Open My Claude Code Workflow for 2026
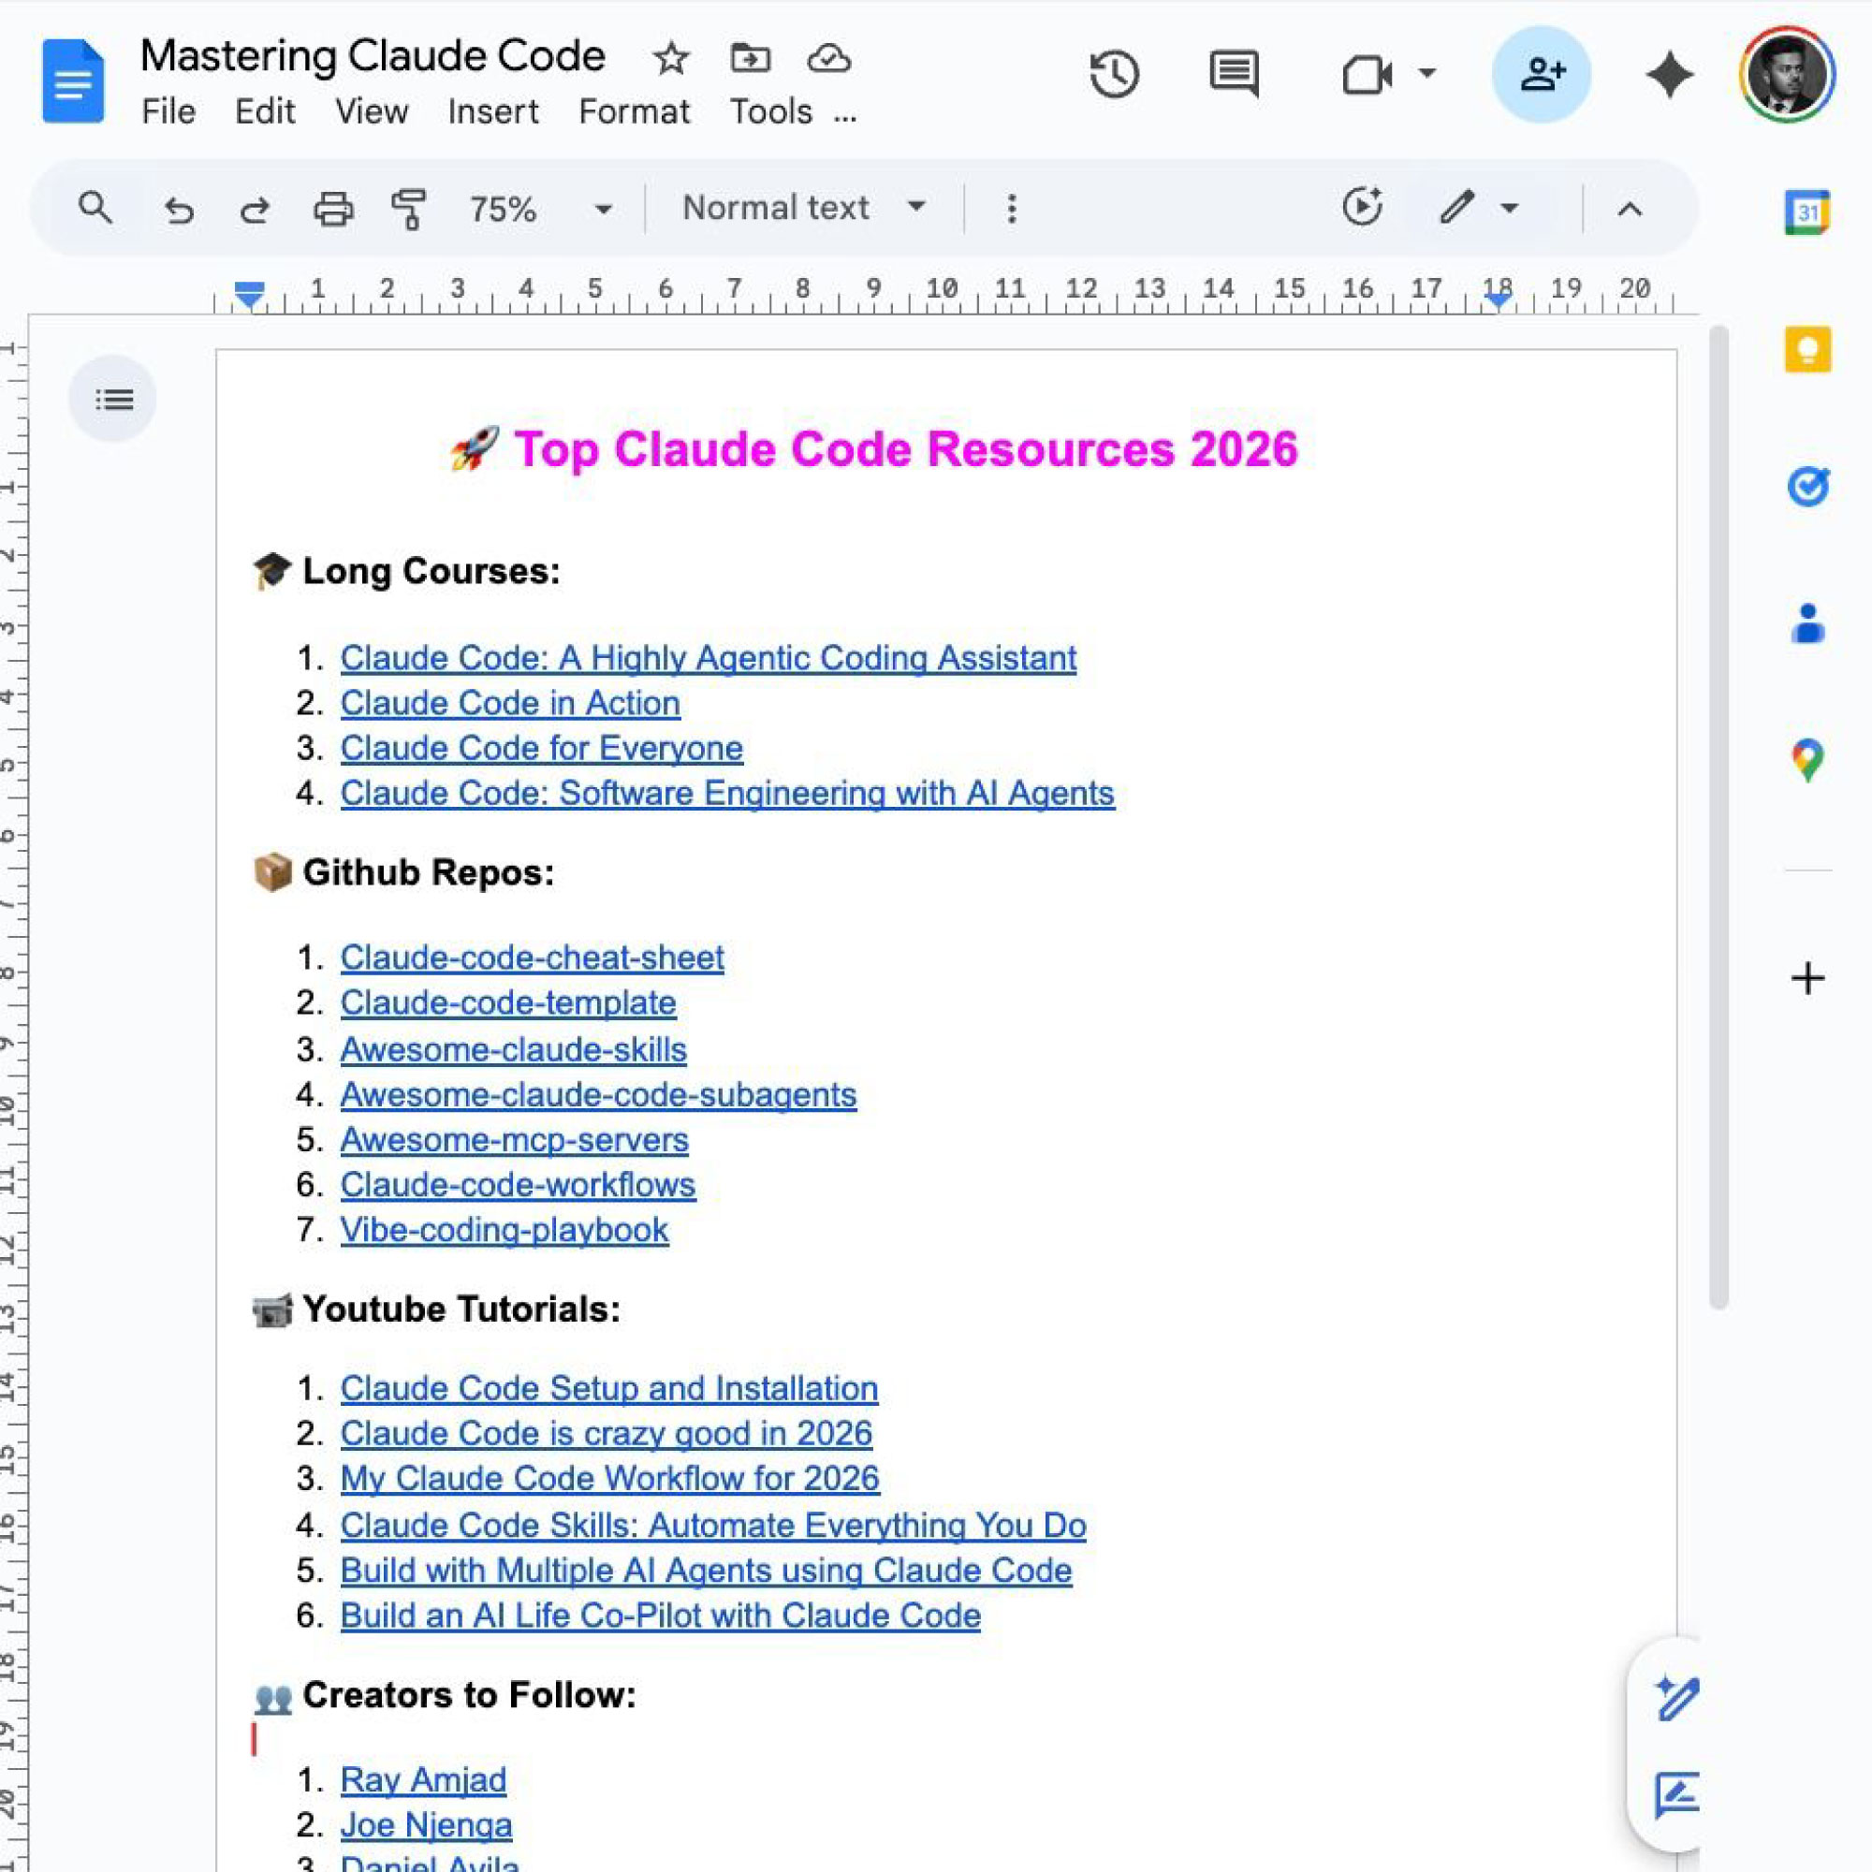The height and width of the screenshot is (1872, 1872). [609, 1479]
